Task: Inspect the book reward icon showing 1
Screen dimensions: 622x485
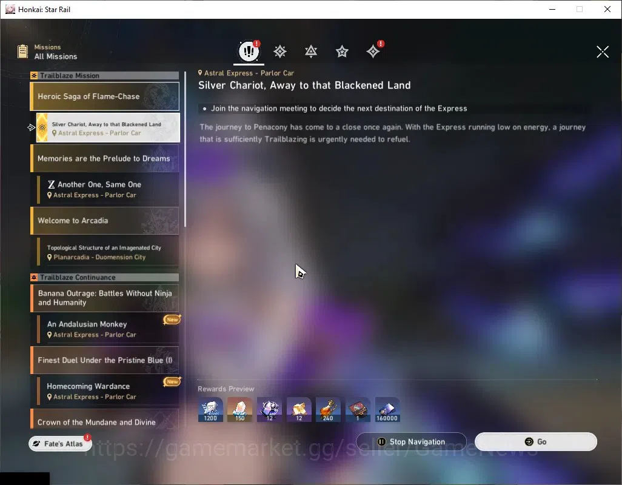Action: click(x=358, y=410)
